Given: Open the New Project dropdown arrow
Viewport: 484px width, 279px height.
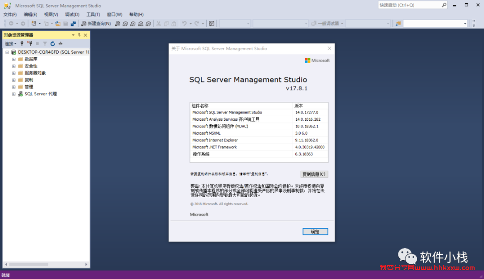Looking at the screenshot, I should [x=39, y=23].
